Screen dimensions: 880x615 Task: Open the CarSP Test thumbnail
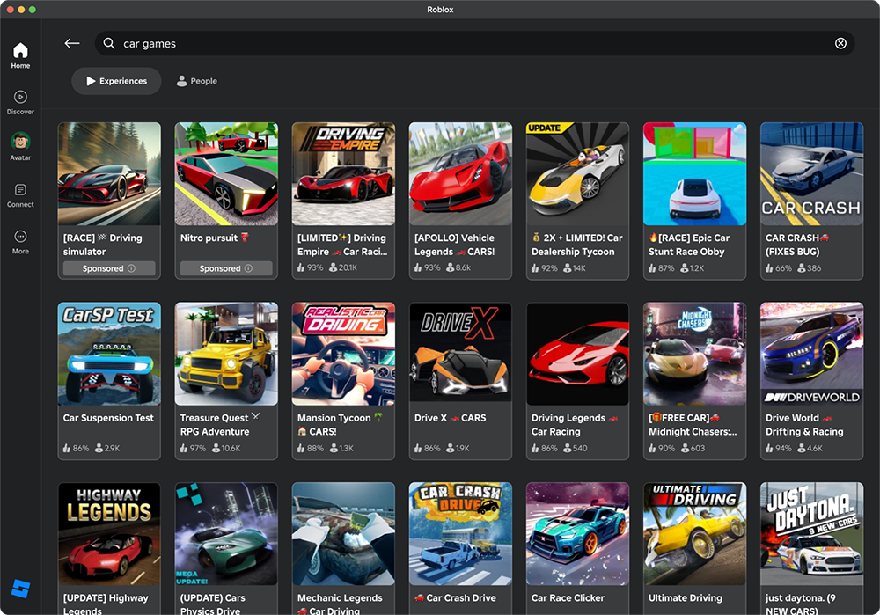(x=109, y=354)
